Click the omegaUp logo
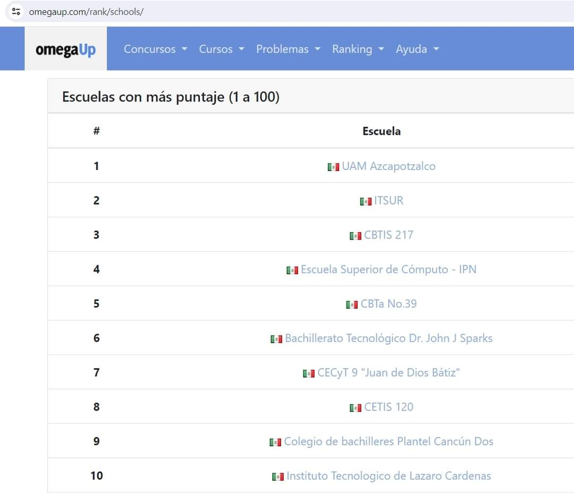574x493 pixels. point(65,49)
